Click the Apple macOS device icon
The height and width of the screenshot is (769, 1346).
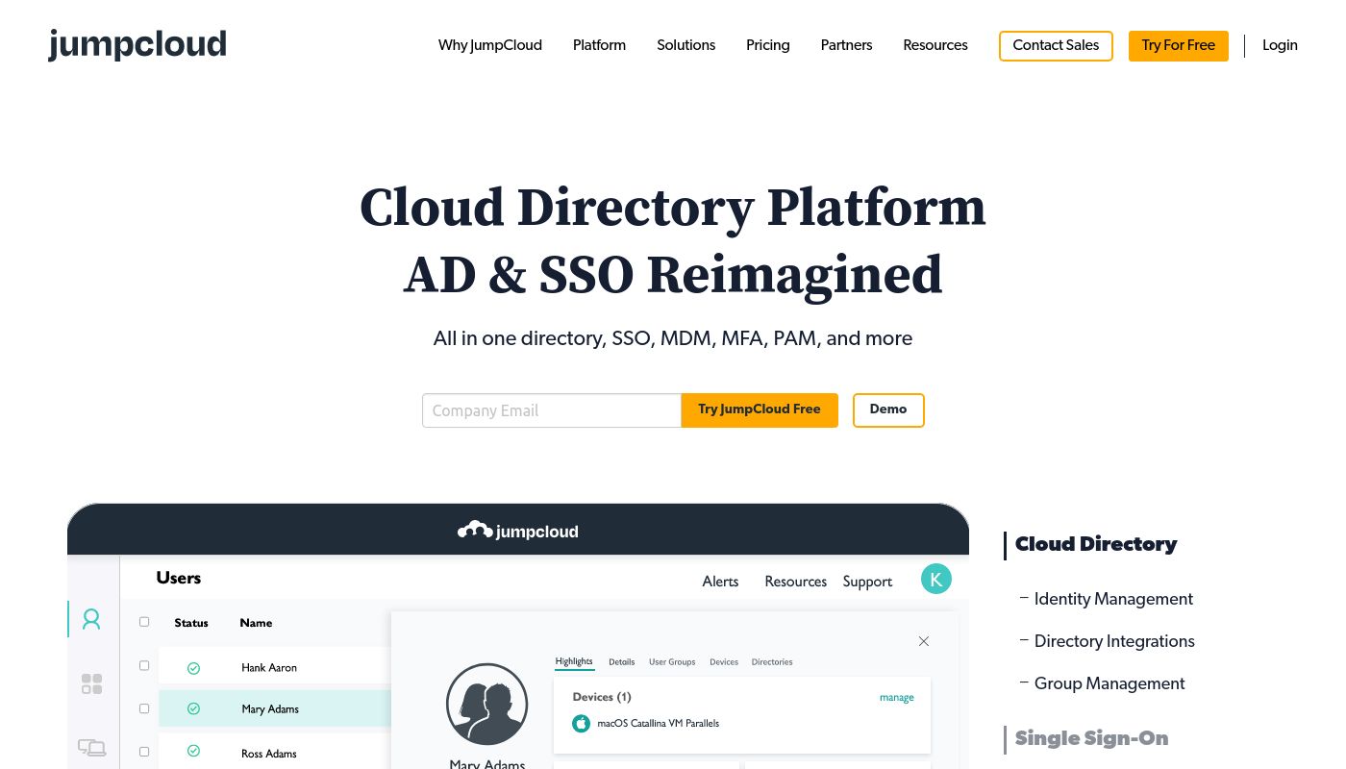(x=581, y=724)
